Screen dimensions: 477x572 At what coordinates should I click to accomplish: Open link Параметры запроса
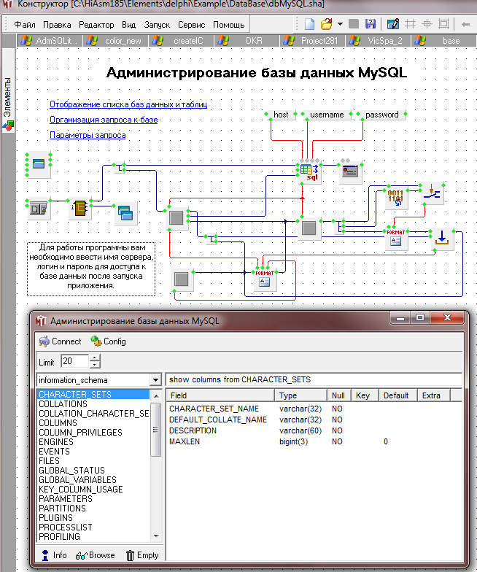point(88,135)
